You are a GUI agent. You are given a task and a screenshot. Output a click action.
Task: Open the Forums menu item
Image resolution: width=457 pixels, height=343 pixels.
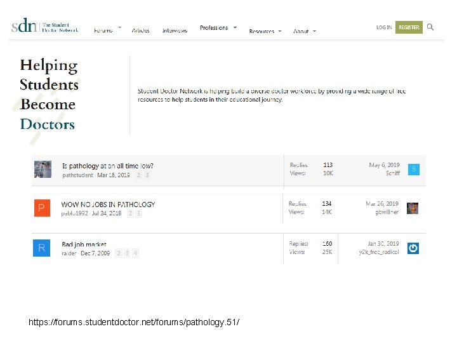click(x=103, y=30)
